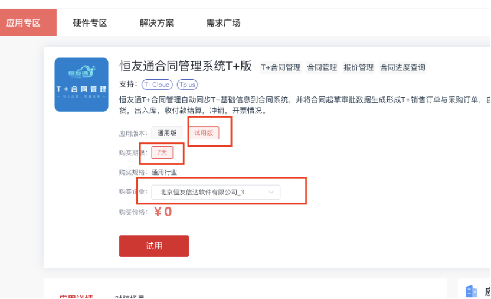Select the 通用版 application version
Viewport: 491px width, 299px height.
(167, 133)
